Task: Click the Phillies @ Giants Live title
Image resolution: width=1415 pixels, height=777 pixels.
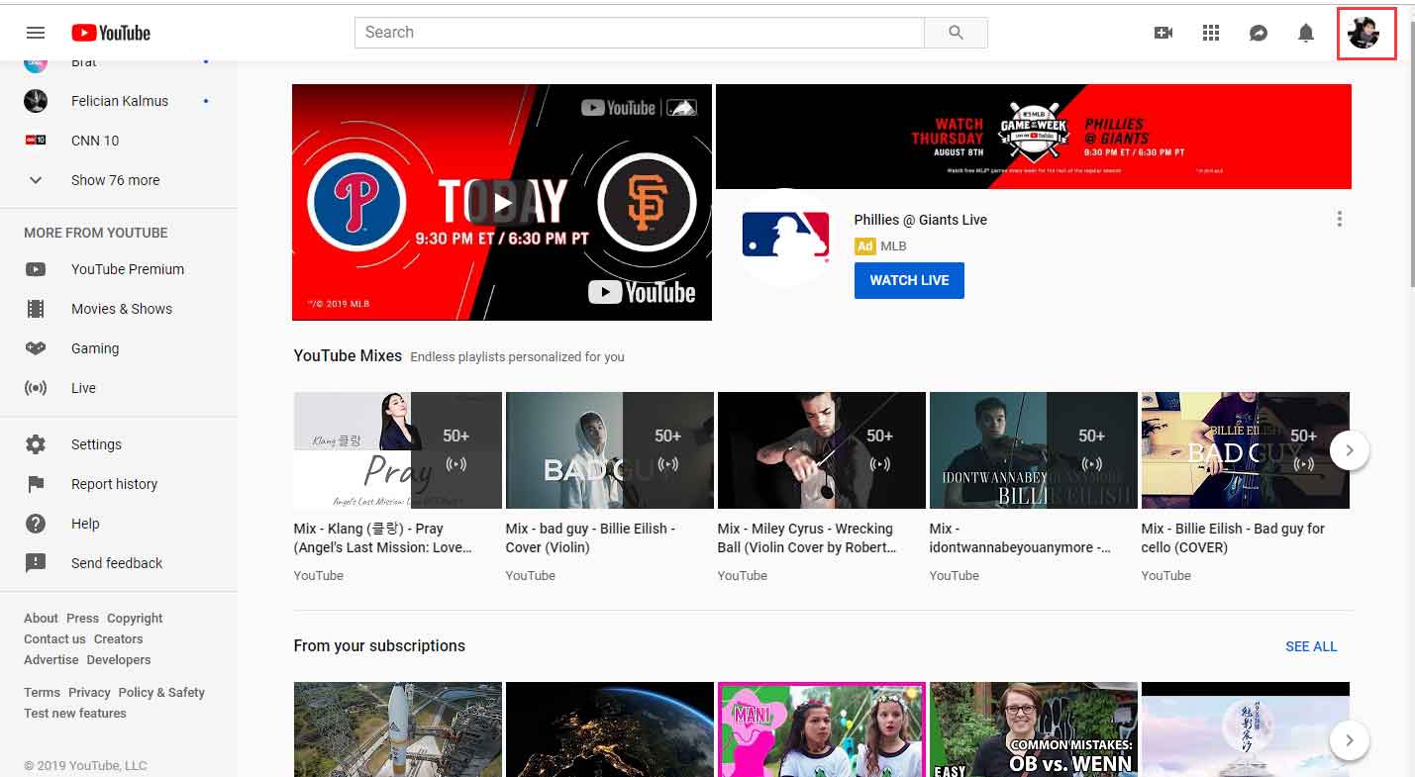Action: [921, 220]
